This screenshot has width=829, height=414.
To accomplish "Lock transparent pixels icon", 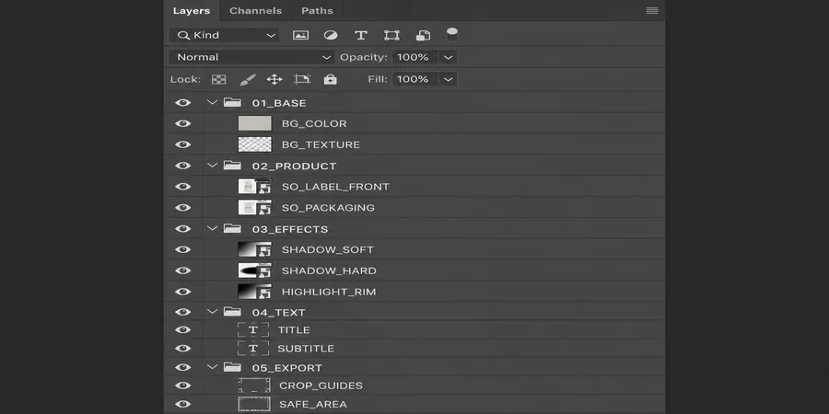I will [219, 79].
